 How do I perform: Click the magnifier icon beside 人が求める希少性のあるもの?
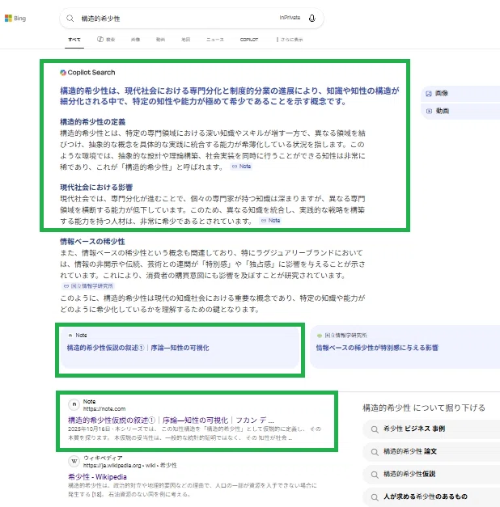375,497
